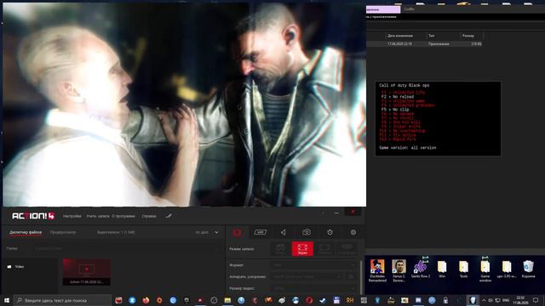Open the Xenus 2 desktop shortcut

(x=399, y=270)
